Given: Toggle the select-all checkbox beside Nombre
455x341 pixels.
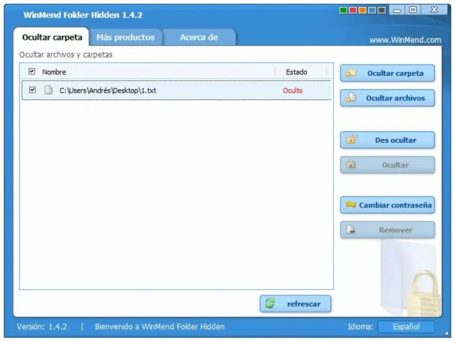Looking at the screenshot, I should click(x=32, y=72).
